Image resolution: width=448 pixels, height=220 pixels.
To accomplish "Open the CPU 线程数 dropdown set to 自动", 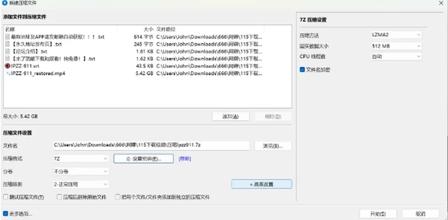I will 397,56.
